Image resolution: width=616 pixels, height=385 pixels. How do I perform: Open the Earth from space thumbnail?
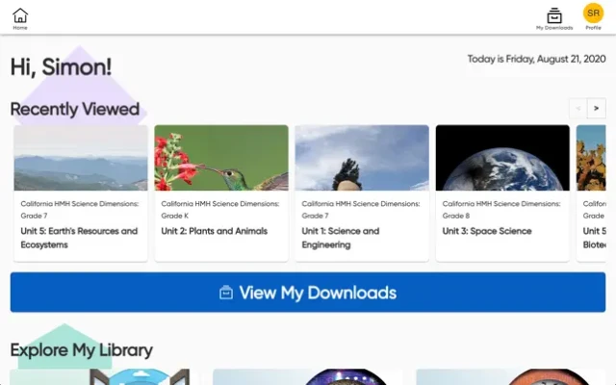coord(502,158)
